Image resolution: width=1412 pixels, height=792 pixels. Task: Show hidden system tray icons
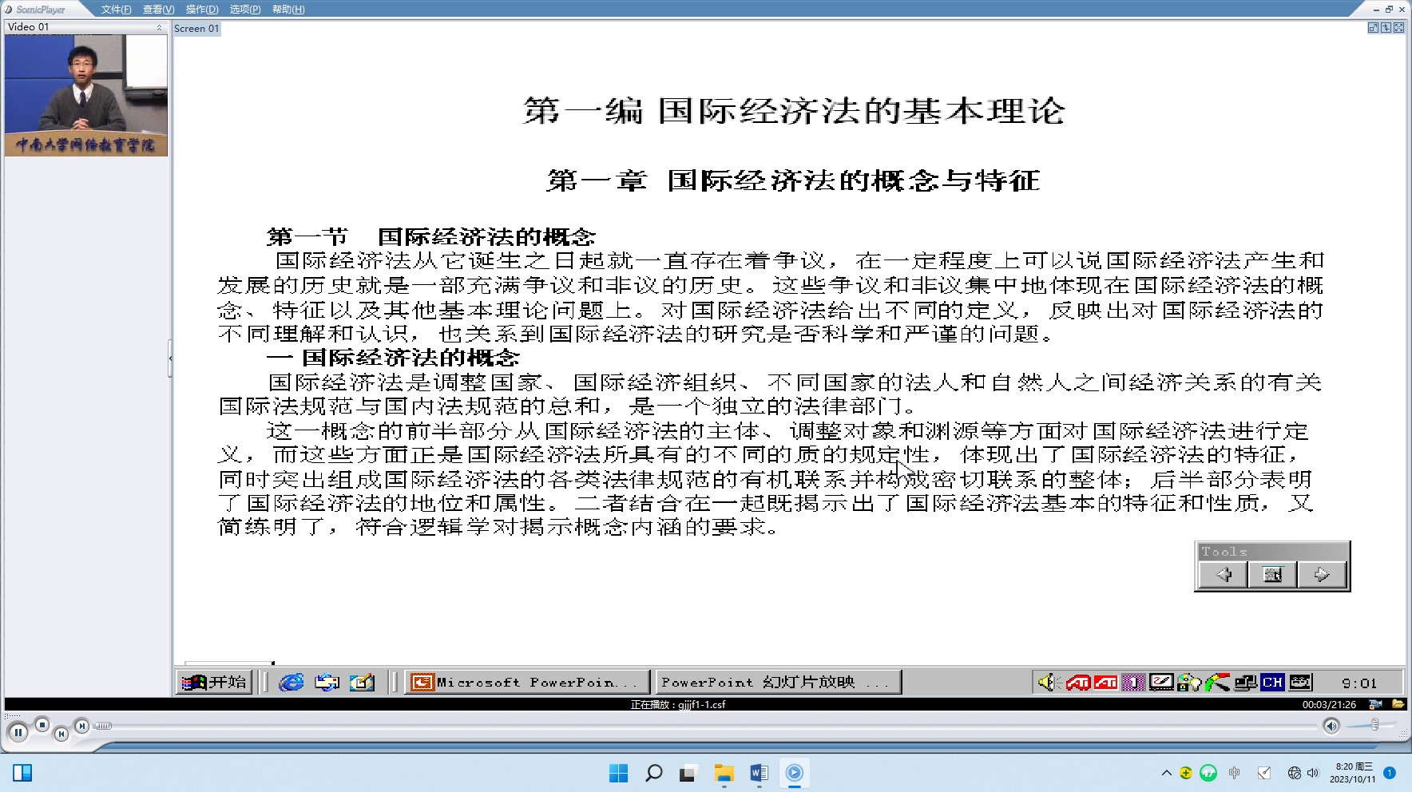tap(1166, 773)
